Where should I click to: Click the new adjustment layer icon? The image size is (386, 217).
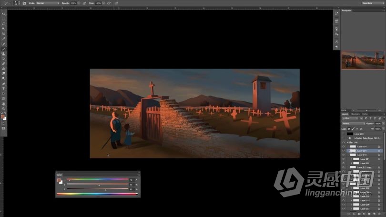(x=364, y=214)
